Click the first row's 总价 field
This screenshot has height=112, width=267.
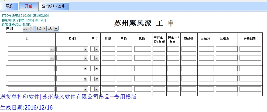pos(143,49)
